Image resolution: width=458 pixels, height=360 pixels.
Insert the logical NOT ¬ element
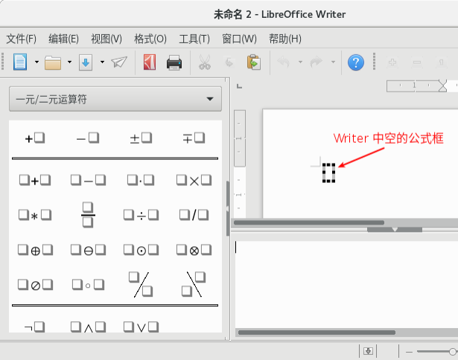pyautogui.click(x=35, y=327)
